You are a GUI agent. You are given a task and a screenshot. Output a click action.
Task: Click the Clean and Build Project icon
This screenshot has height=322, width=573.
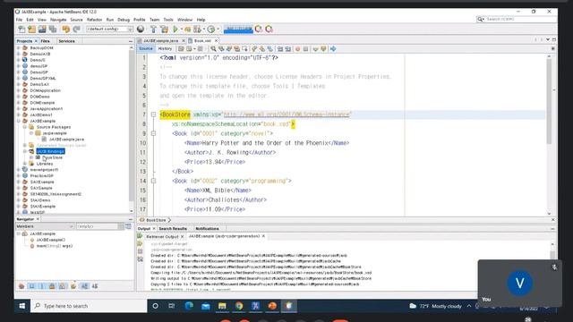[165, 30]
